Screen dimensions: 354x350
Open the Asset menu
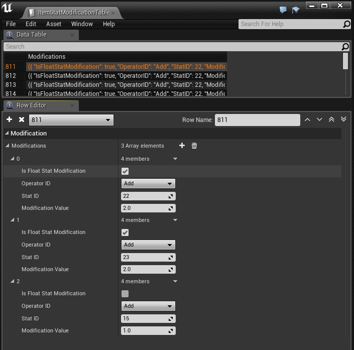[54, 24]
